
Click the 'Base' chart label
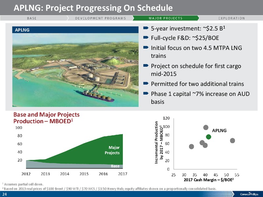115,166
